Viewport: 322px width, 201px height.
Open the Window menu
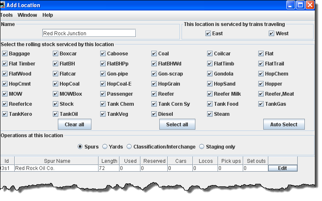[27, 15]
